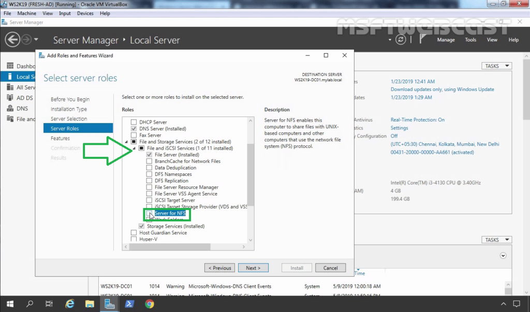Viewport: 530px width, 312px height.
Task: Click the Server Manager back arrow
Action: 12,39
